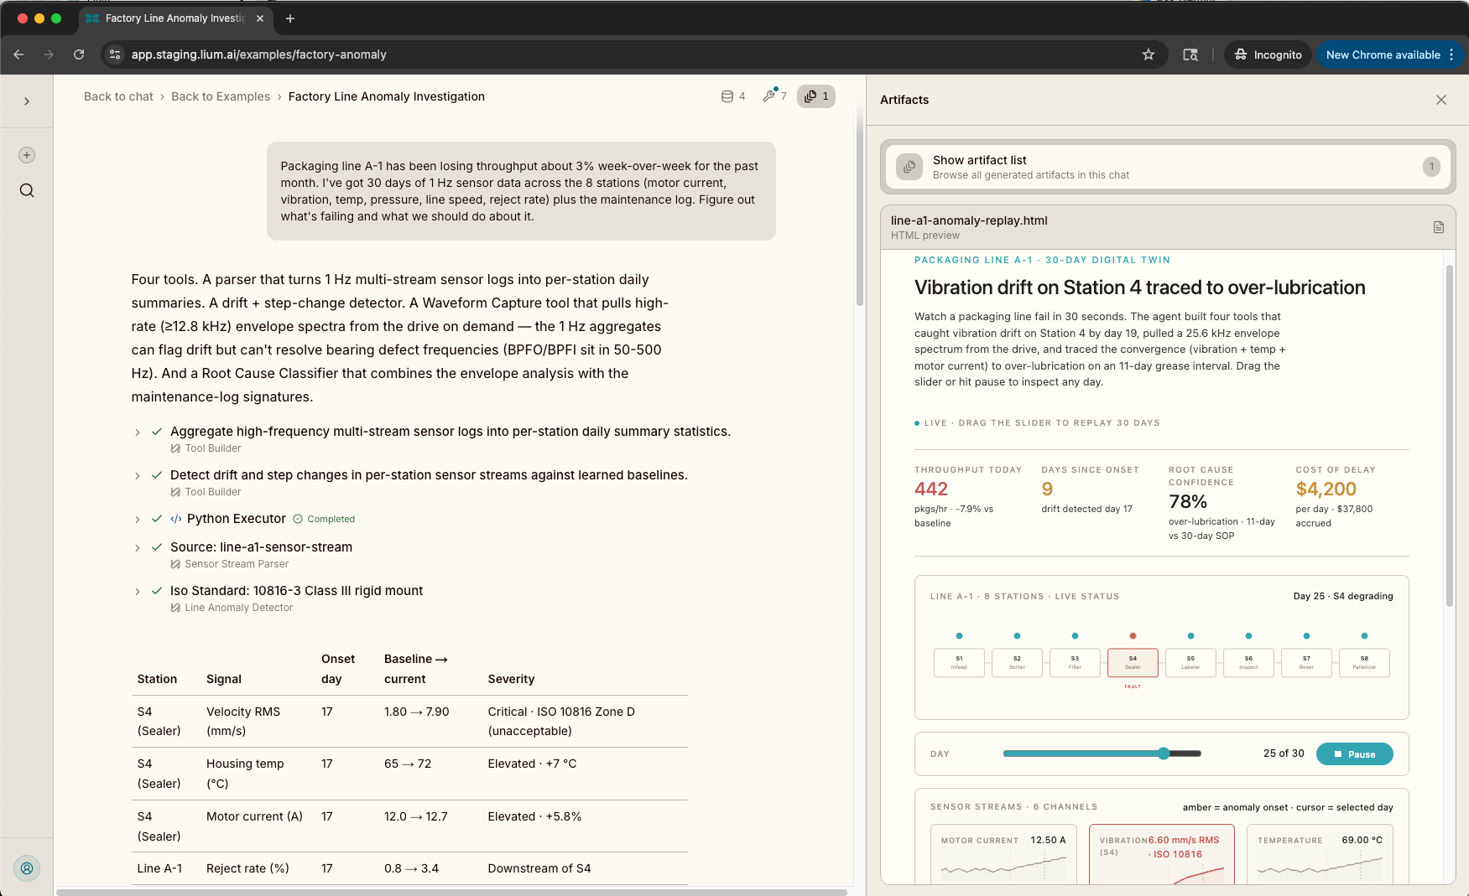
Task: Pause the 30-day replay
Action: pyautogui.click(x=1354, y=754)
